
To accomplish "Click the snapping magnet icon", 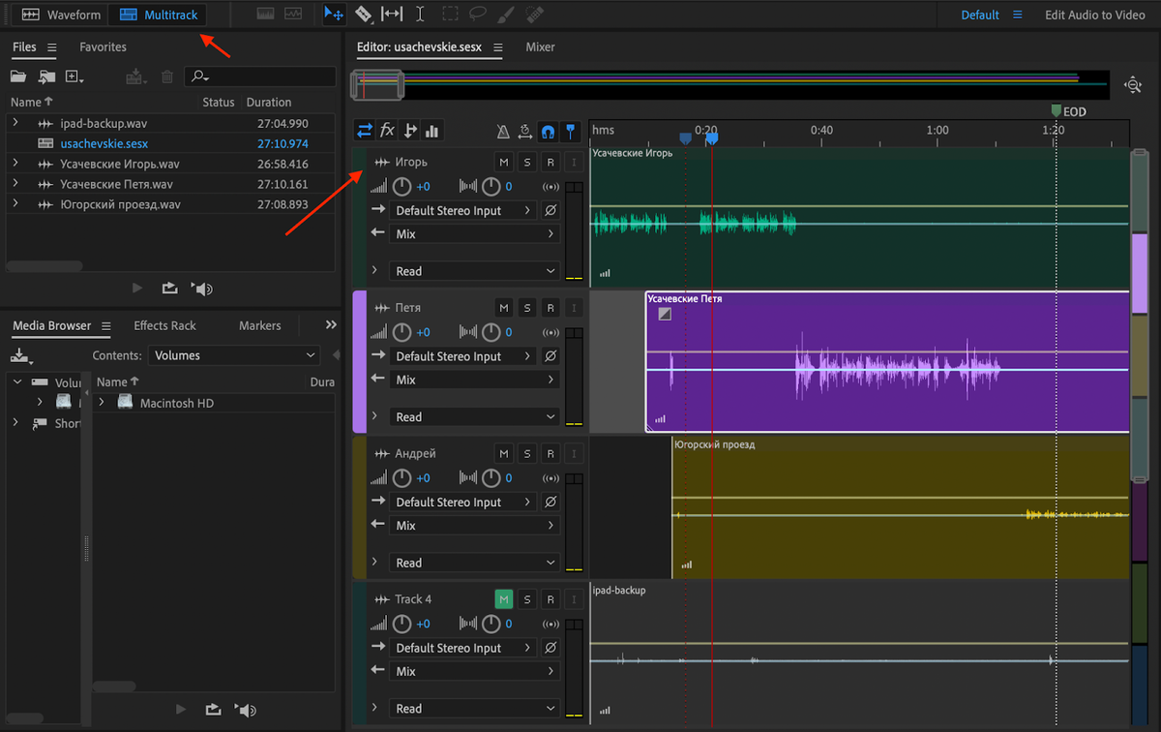I will pos(548,132).
